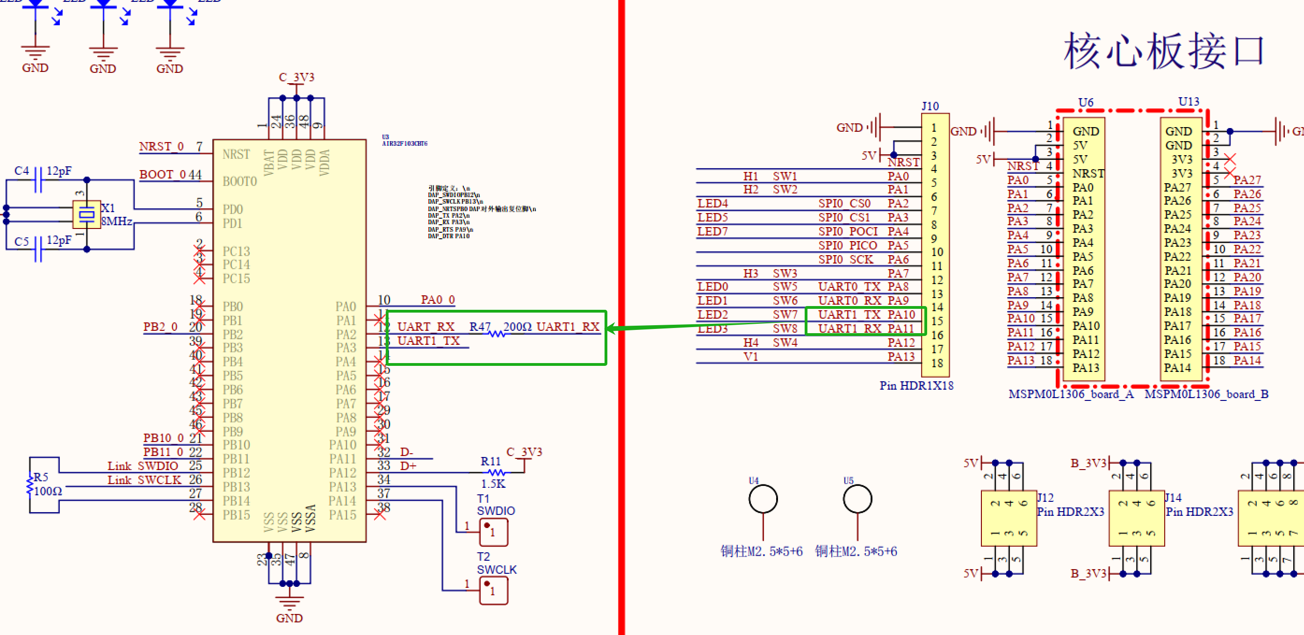Image resolution: width=1304 pixels, height=635 pixels.
Task: Click the J10 Pin HDR1X18 header body
Action: click(x=935, y=245)
